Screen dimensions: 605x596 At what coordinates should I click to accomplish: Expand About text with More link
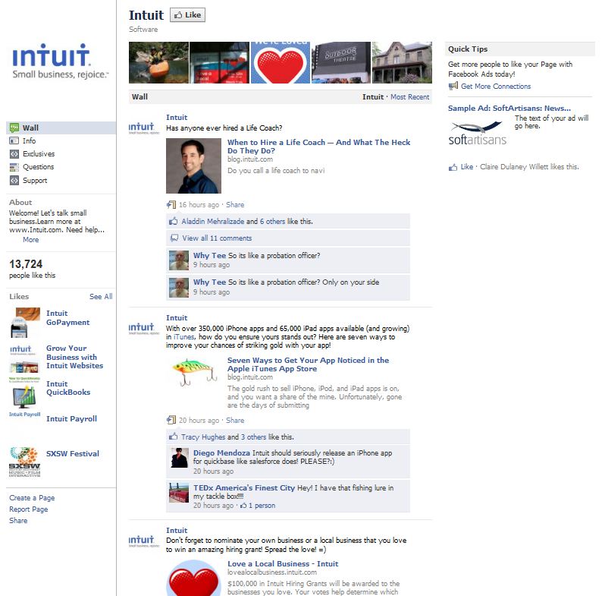(31, 240)
